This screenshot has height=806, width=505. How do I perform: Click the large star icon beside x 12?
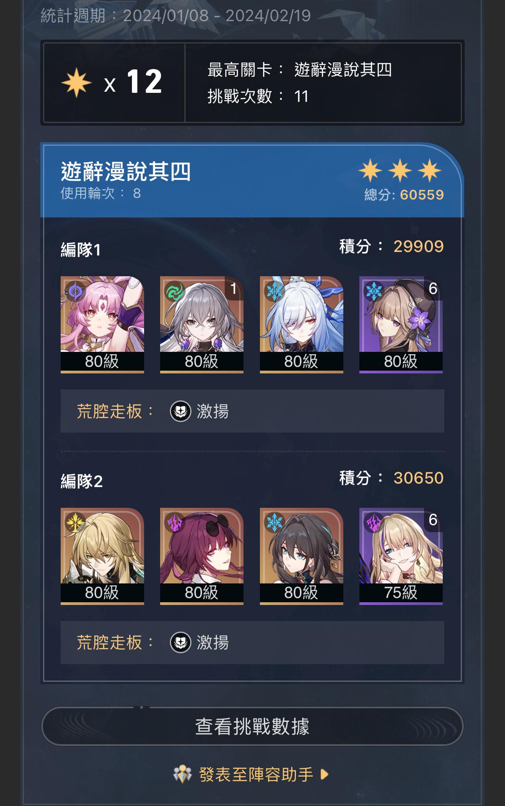click(x=76, y=83)
